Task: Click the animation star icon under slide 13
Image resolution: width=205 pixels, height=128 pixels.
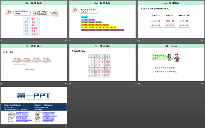Action: pos(1,84)
